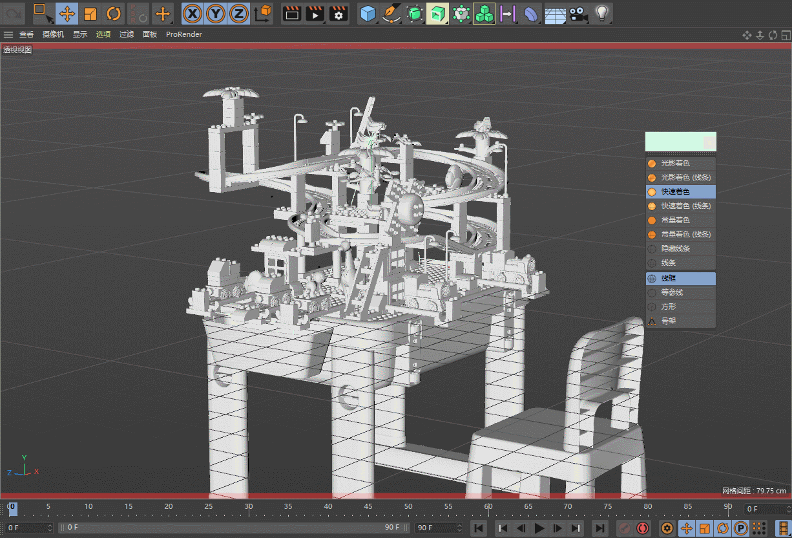Viewport: 792px width, 538px height.
Task: Render the active view clapperboard
Action: click(292, 13)
